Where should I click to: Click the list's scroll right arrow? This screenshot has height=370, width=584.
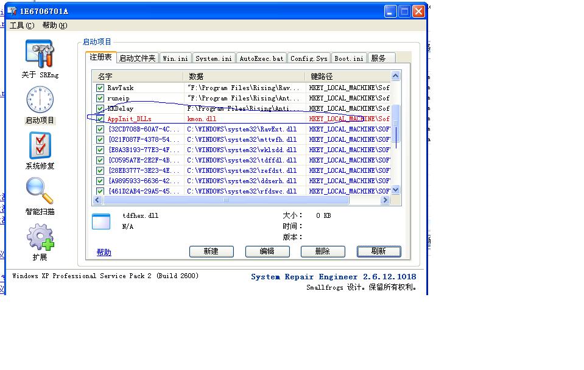[385, 200]
